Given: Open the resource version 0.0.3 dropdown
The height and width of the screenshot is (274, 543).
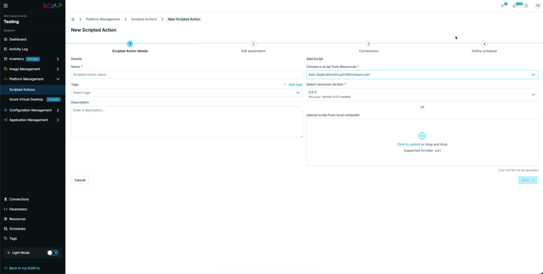Looking at the screenshot, I should pos(422,94).
